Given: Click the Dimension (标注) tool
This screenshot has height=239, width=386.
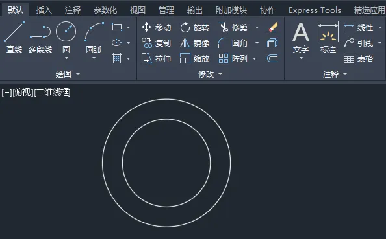Looking at the screenshot, I should coord(328,38).
